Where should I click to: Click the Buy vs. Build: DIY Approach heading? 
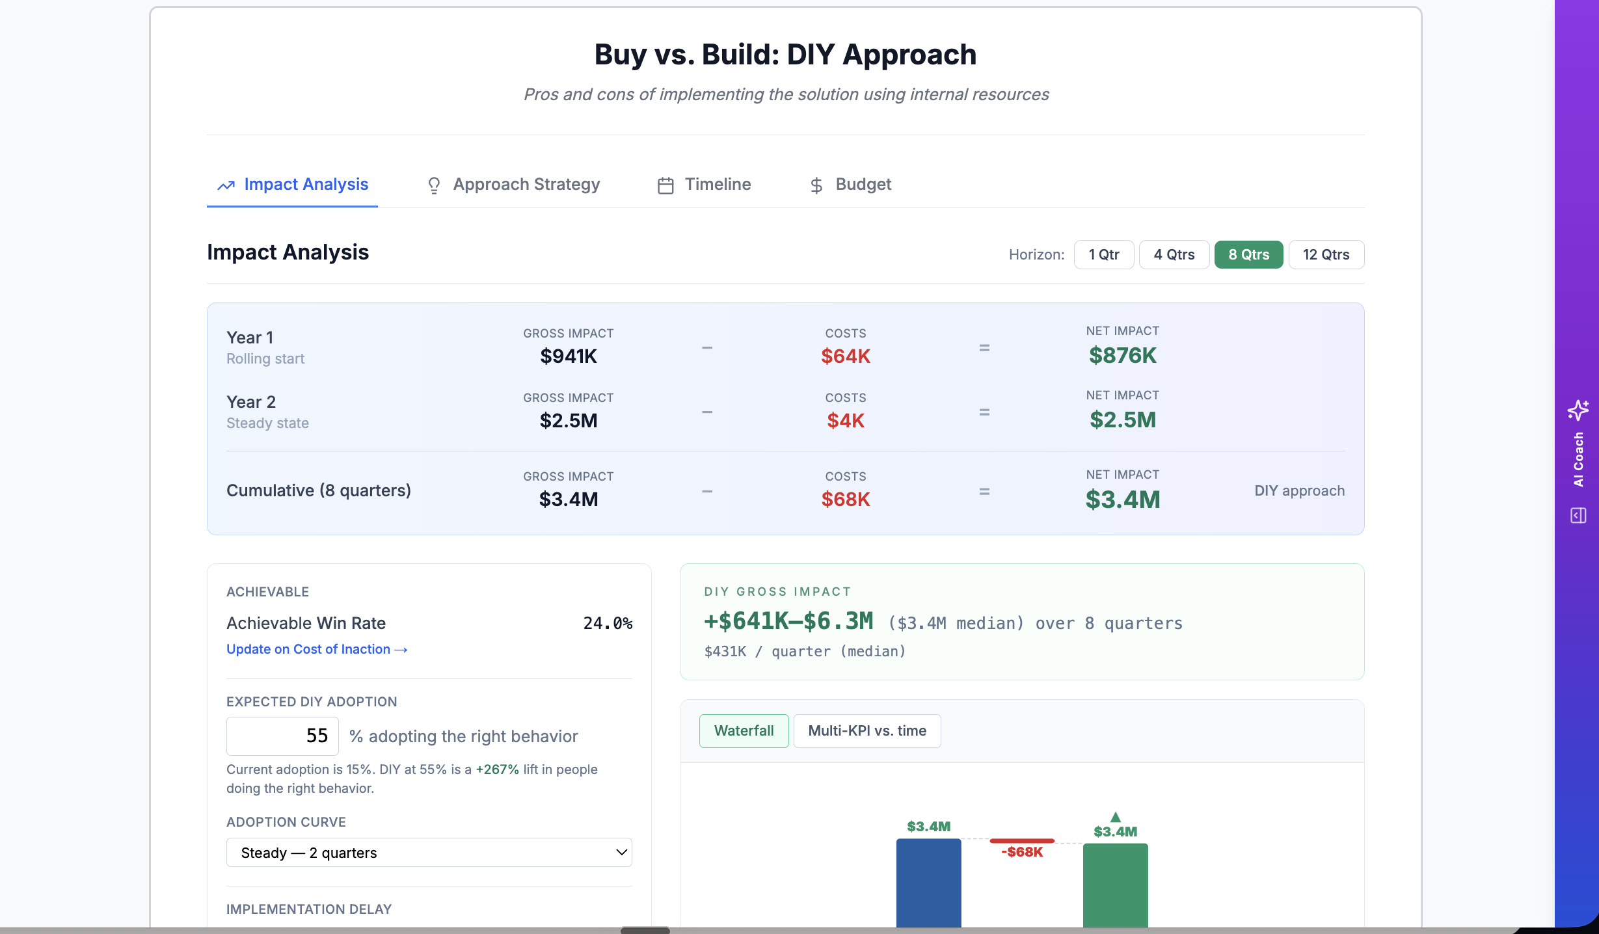(x=785, y=55)
